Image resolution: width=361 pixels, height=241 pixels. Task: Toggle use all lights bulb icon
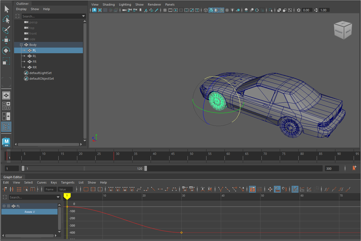[232, 10]
